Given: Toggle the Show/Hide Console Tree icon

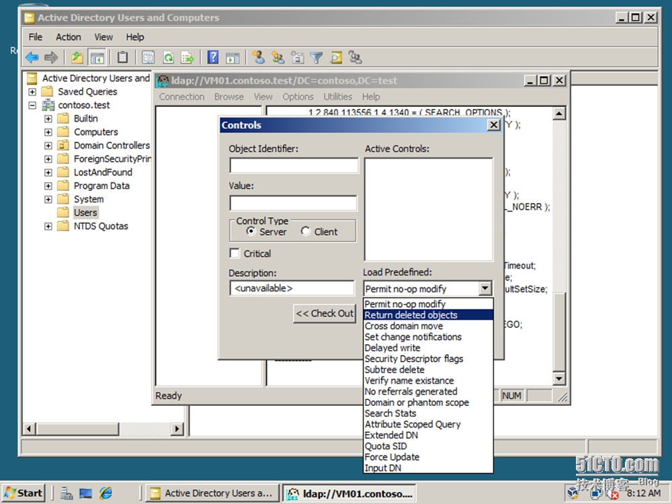Looking at the screenshot, I should click(97, 57).
